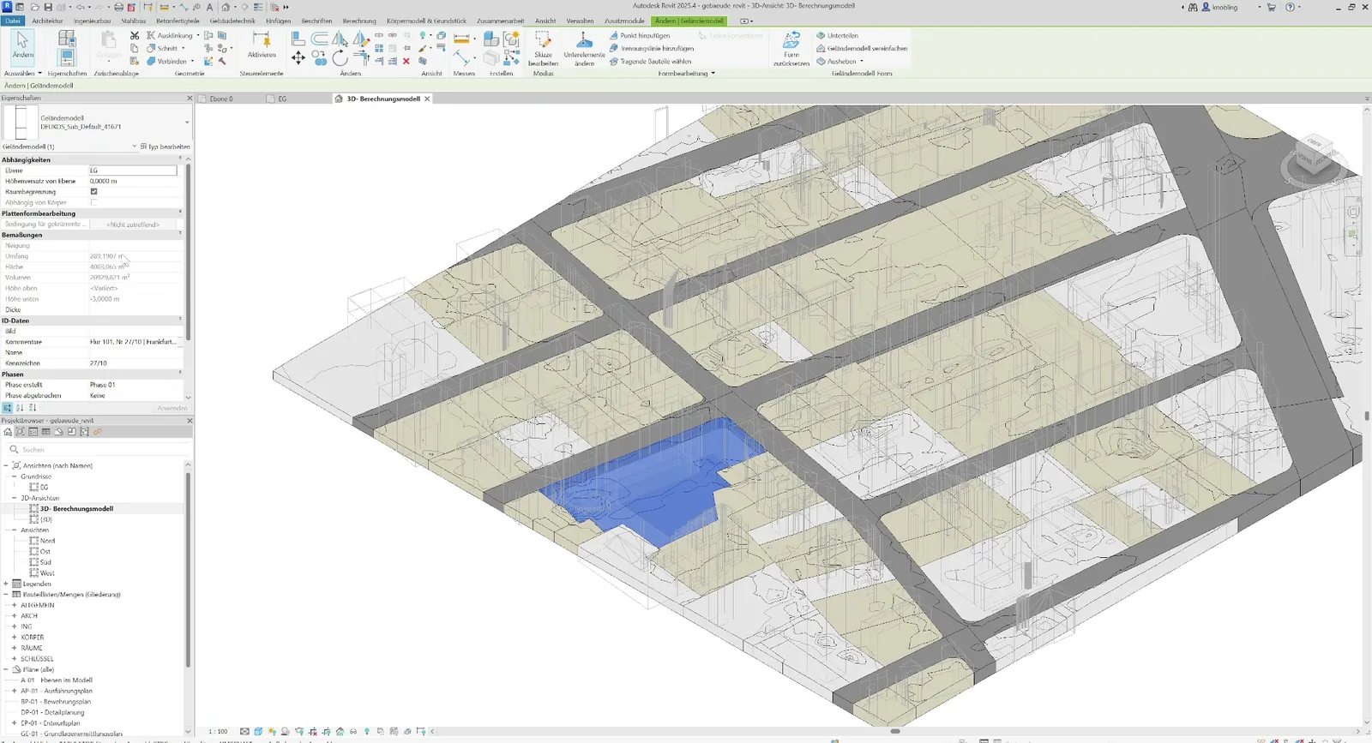Click the shopping cart icon
This screenshot has width=1372, height=743.
point(1271,7)
